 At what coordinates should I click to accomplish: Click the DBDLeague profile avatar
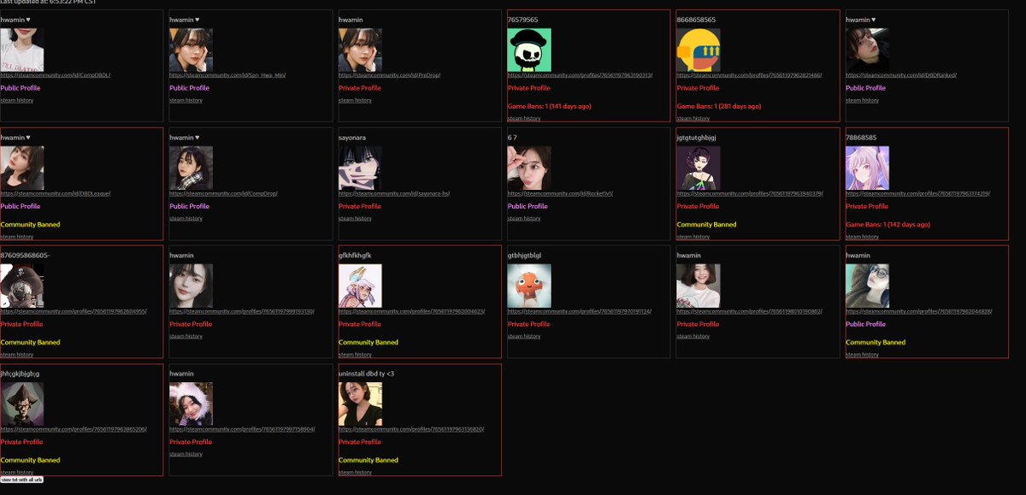(21, 168)
